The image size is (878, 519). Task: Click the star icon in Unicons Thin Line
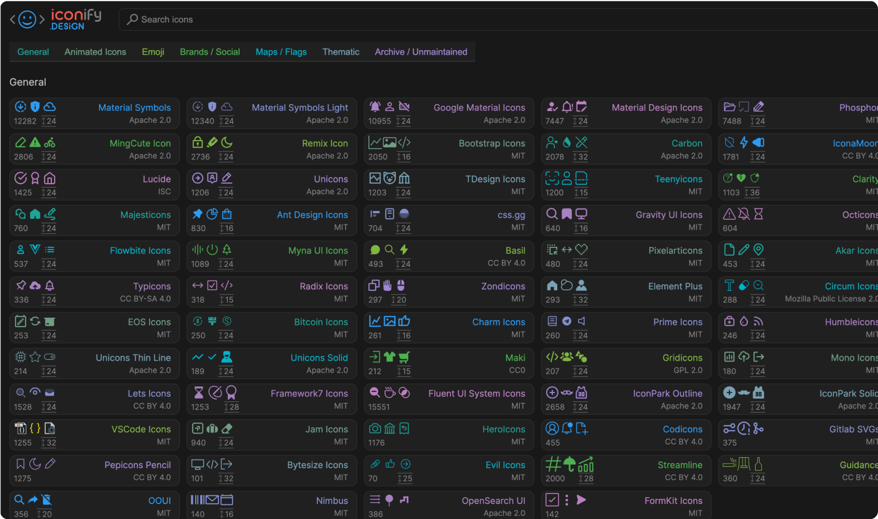click(x=35, y=357)
